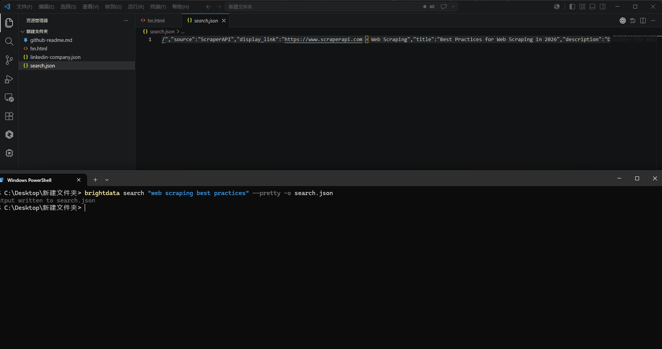The image size is (662, 349).
Task: Open github-readme.md in the explorer
Action: 77,40
